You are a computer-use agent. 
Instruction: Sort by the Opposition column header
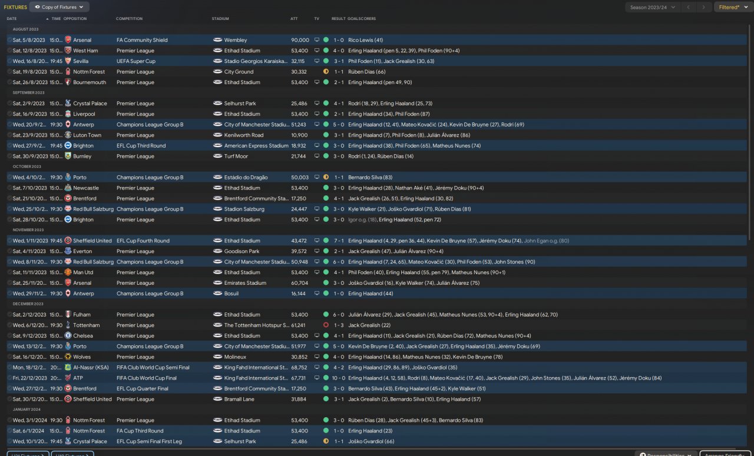[75, 19]
